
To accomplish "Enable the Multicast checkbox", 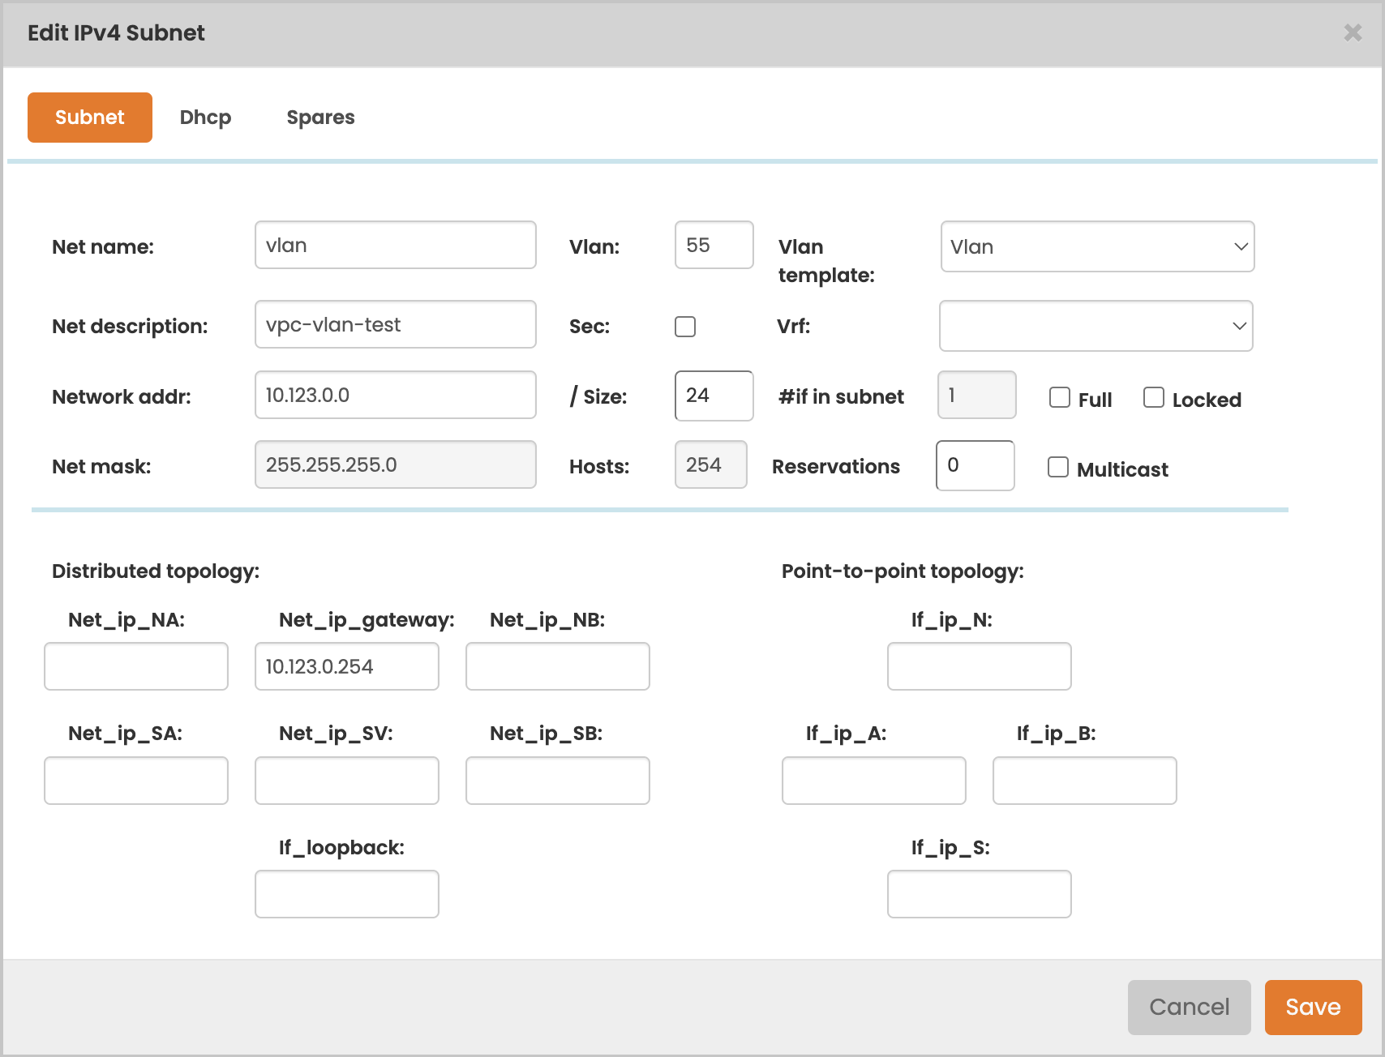I will coord(1057,467).
